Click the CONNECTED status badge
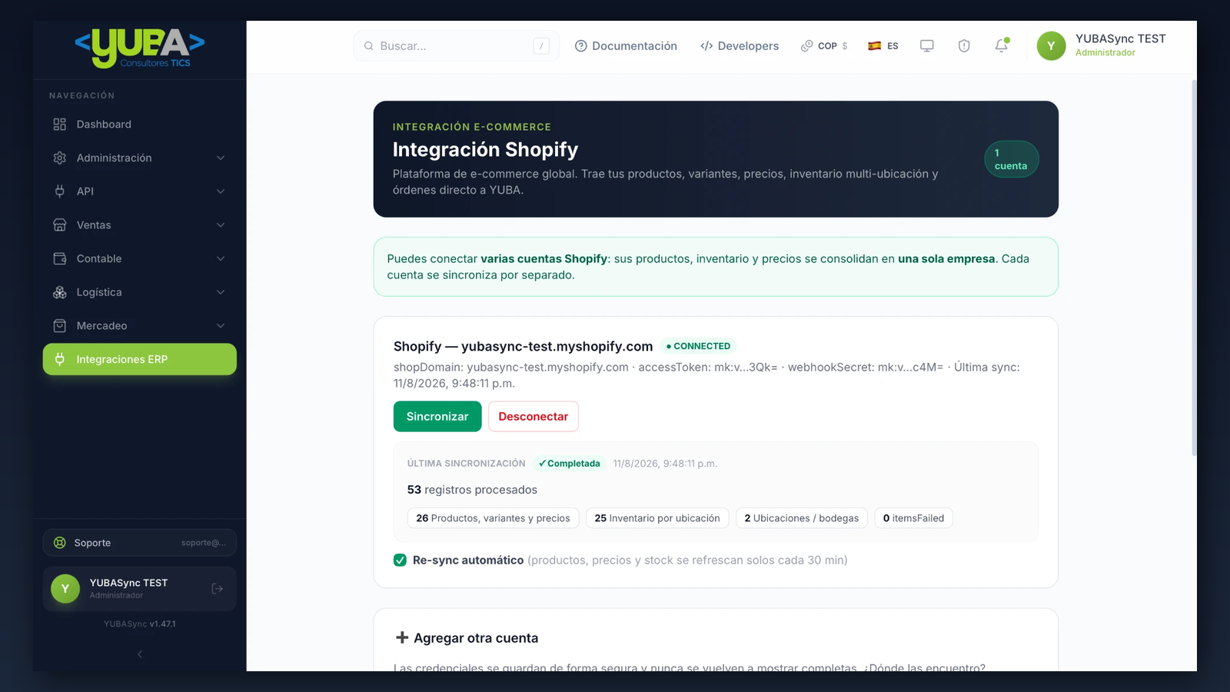Viewport: 1230px width, 692px height. point(698,346)
